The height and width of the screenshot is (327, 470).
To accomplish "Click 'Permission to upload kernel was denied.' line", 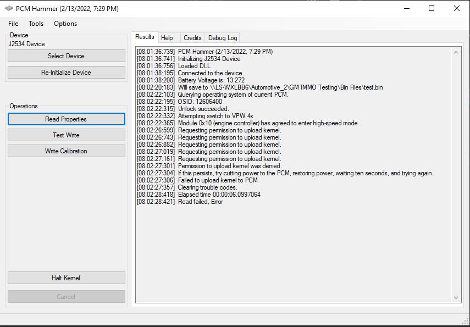I will click(x=209, y=166).
